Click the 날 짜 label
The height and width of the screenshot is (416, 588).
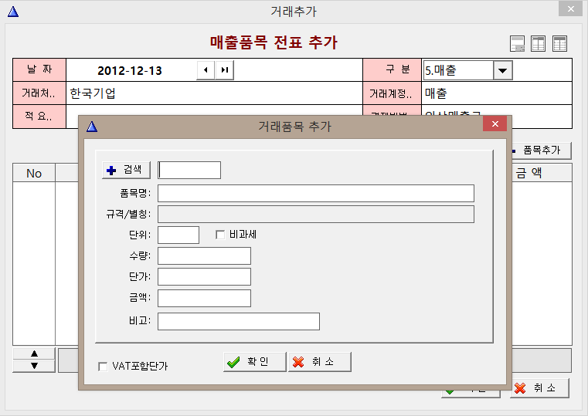[x=39, y=69]
